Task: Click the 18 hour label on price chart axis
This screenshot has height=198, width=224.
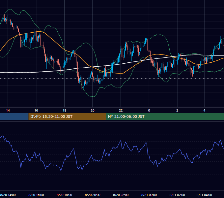Action: [x=65, y=111]
